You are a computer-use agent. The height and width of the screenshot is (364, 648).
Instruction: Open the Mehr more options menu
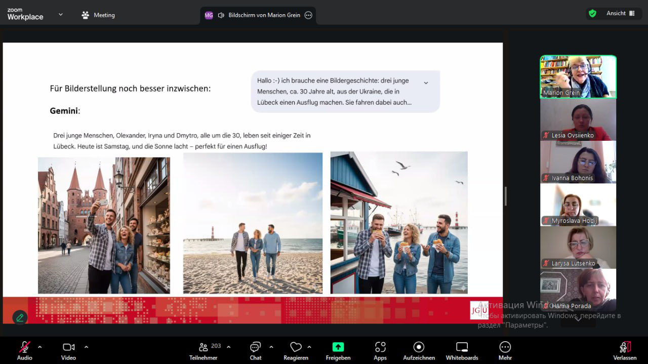coord(505,350)
